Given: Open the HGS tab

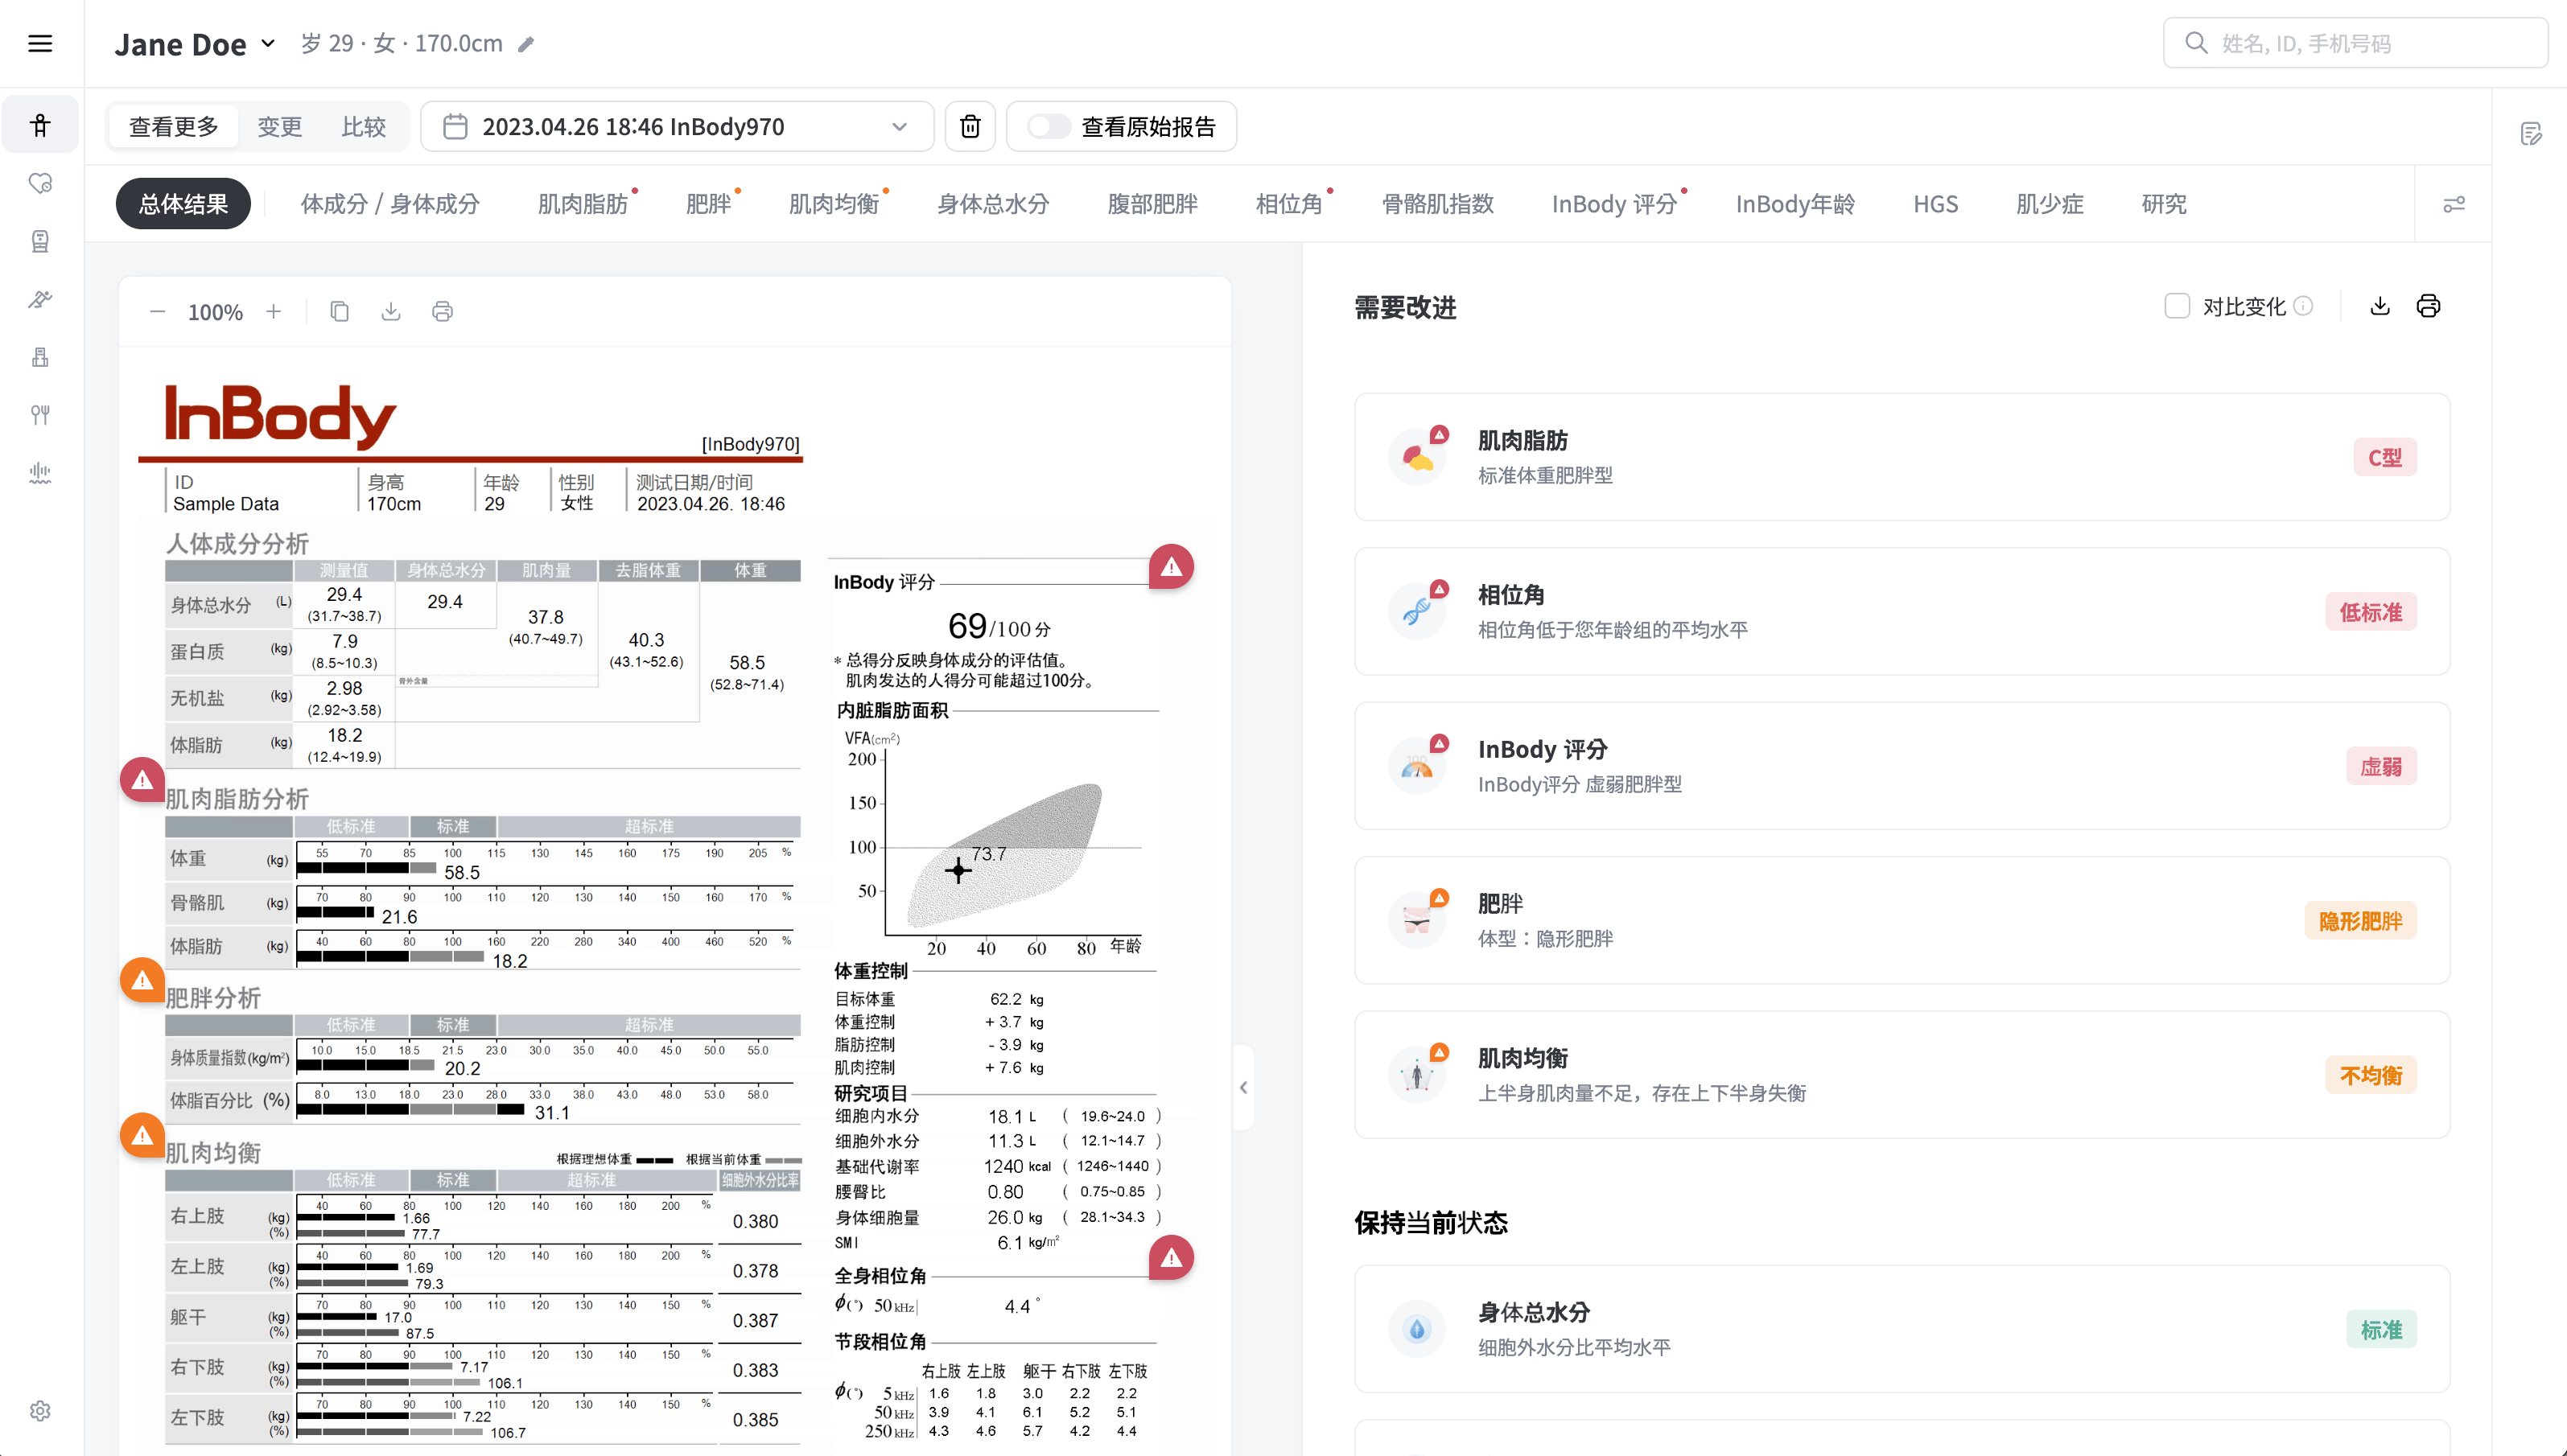Looking at the screenshot, I should point(1936,204).
